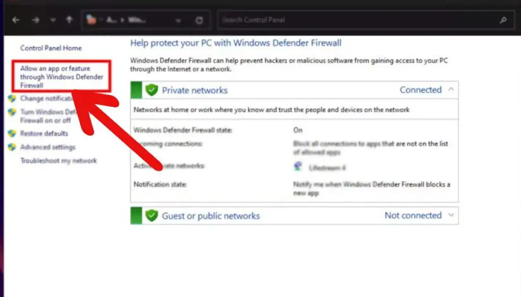Click the Search Control Panel field

coord(365,20)
